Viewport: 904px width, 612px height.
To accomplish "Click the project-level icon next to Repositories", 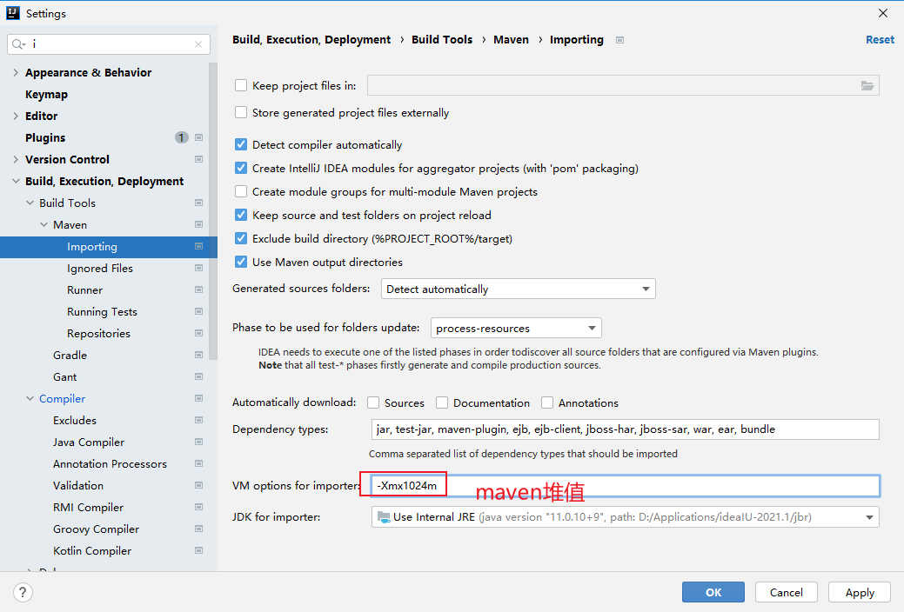I will (199, 333).
